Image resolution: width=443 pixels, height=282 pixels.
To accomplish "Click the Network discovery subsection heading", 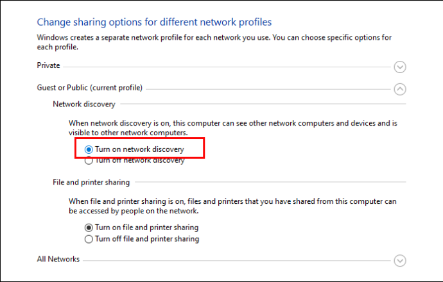I will [x=84, y=104].
